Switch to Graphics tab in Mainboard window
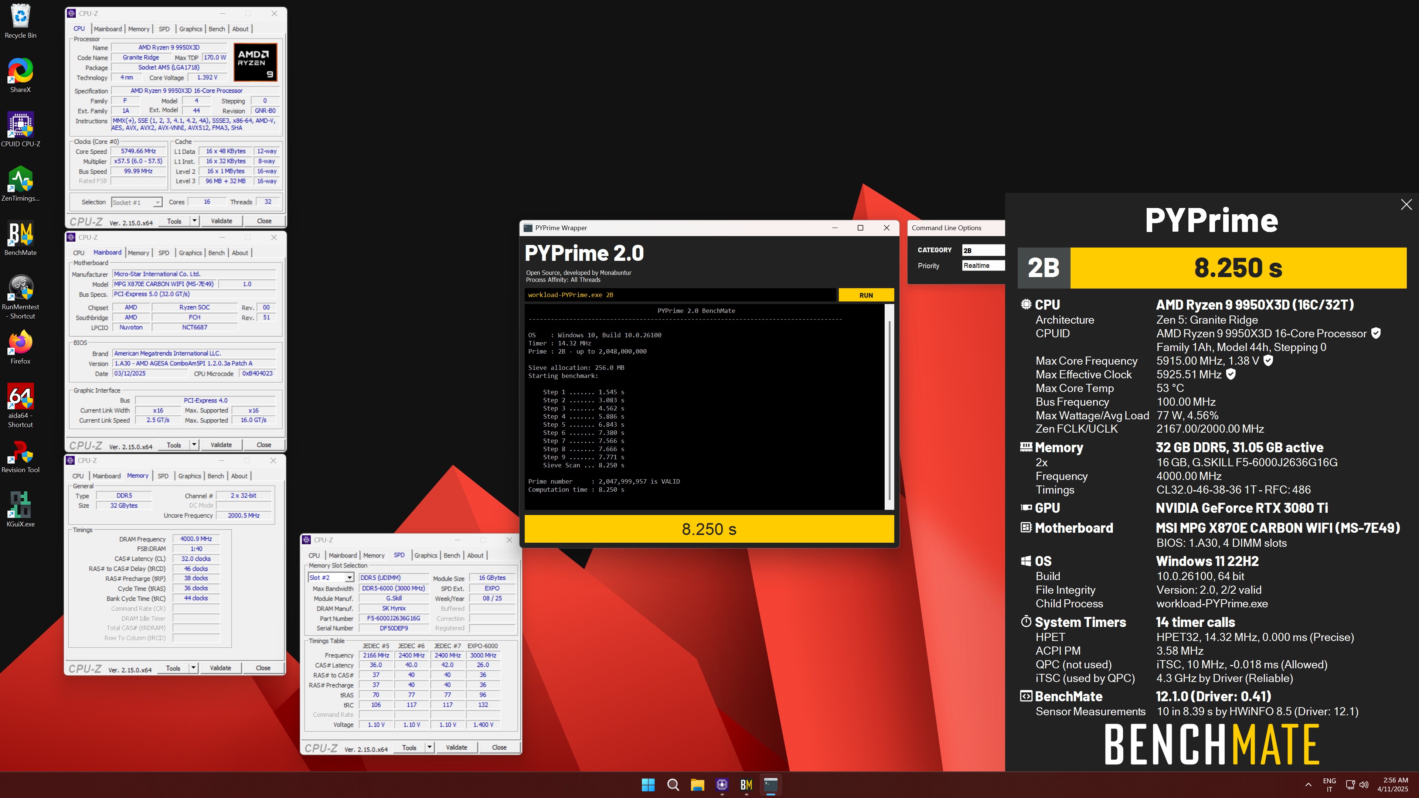Screen dimensions: 1419x798 pos(190,253)
